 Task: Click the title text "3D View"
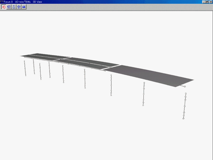(x=37, y=2)
